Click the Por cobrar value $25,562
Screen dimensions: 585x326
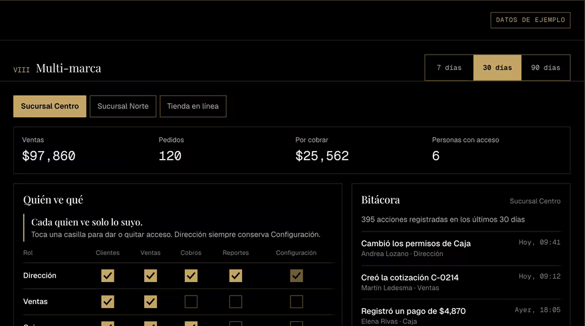pos(322,156)
